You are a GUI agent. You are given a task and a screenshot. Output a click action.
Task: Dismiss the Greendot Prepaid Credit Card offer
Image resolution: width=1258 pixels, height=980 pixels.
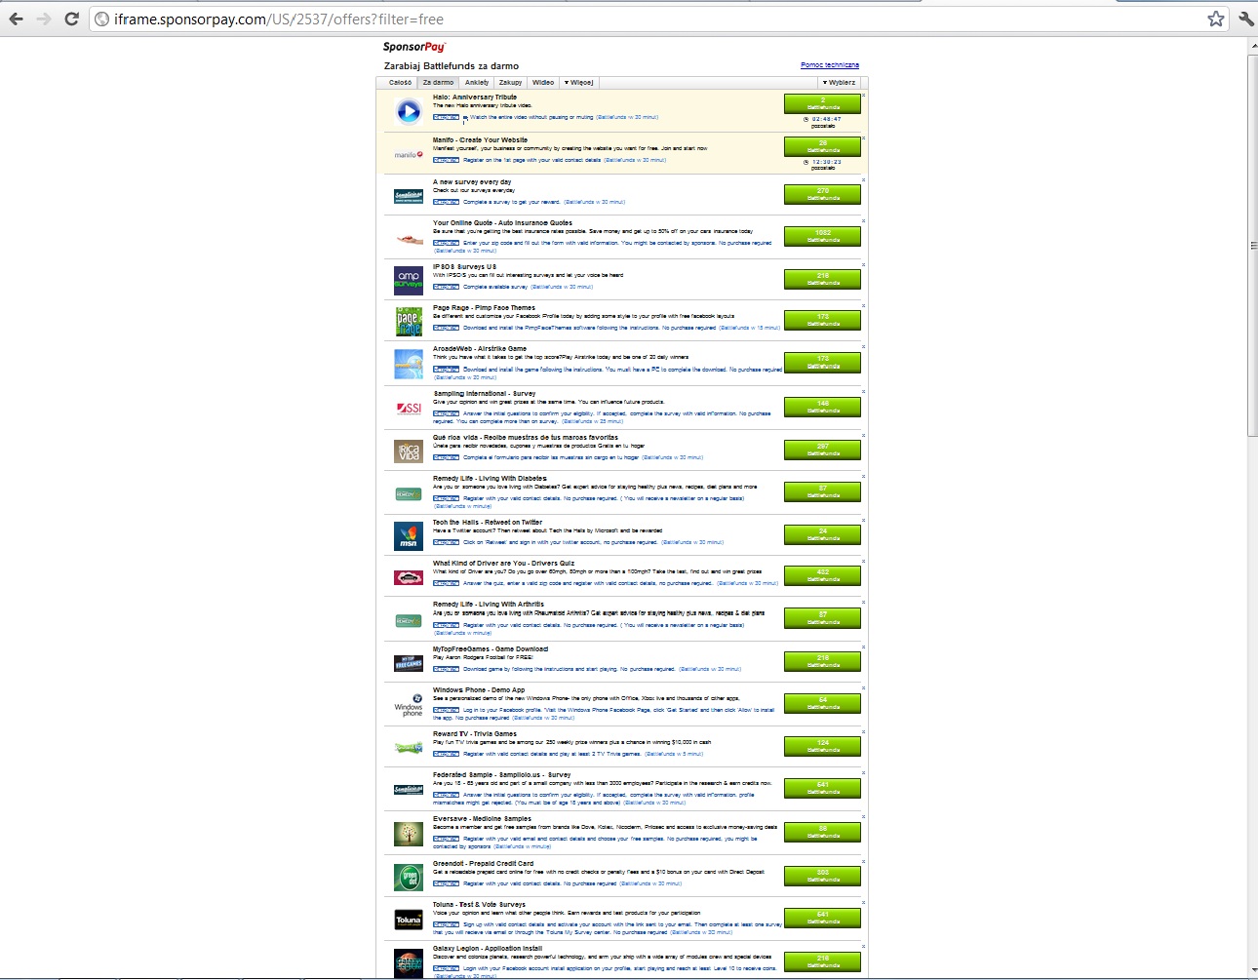[864, 861]
